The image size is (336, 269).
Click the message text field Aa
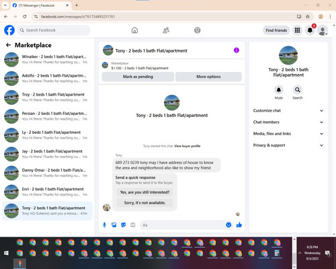point(183,225)
